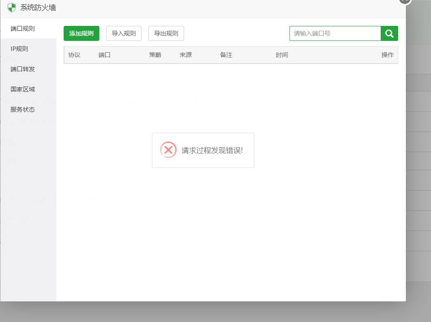The width and height of the screenshot is (431, 322).
Task: Click the 添加规则 button
Action: 81,34
